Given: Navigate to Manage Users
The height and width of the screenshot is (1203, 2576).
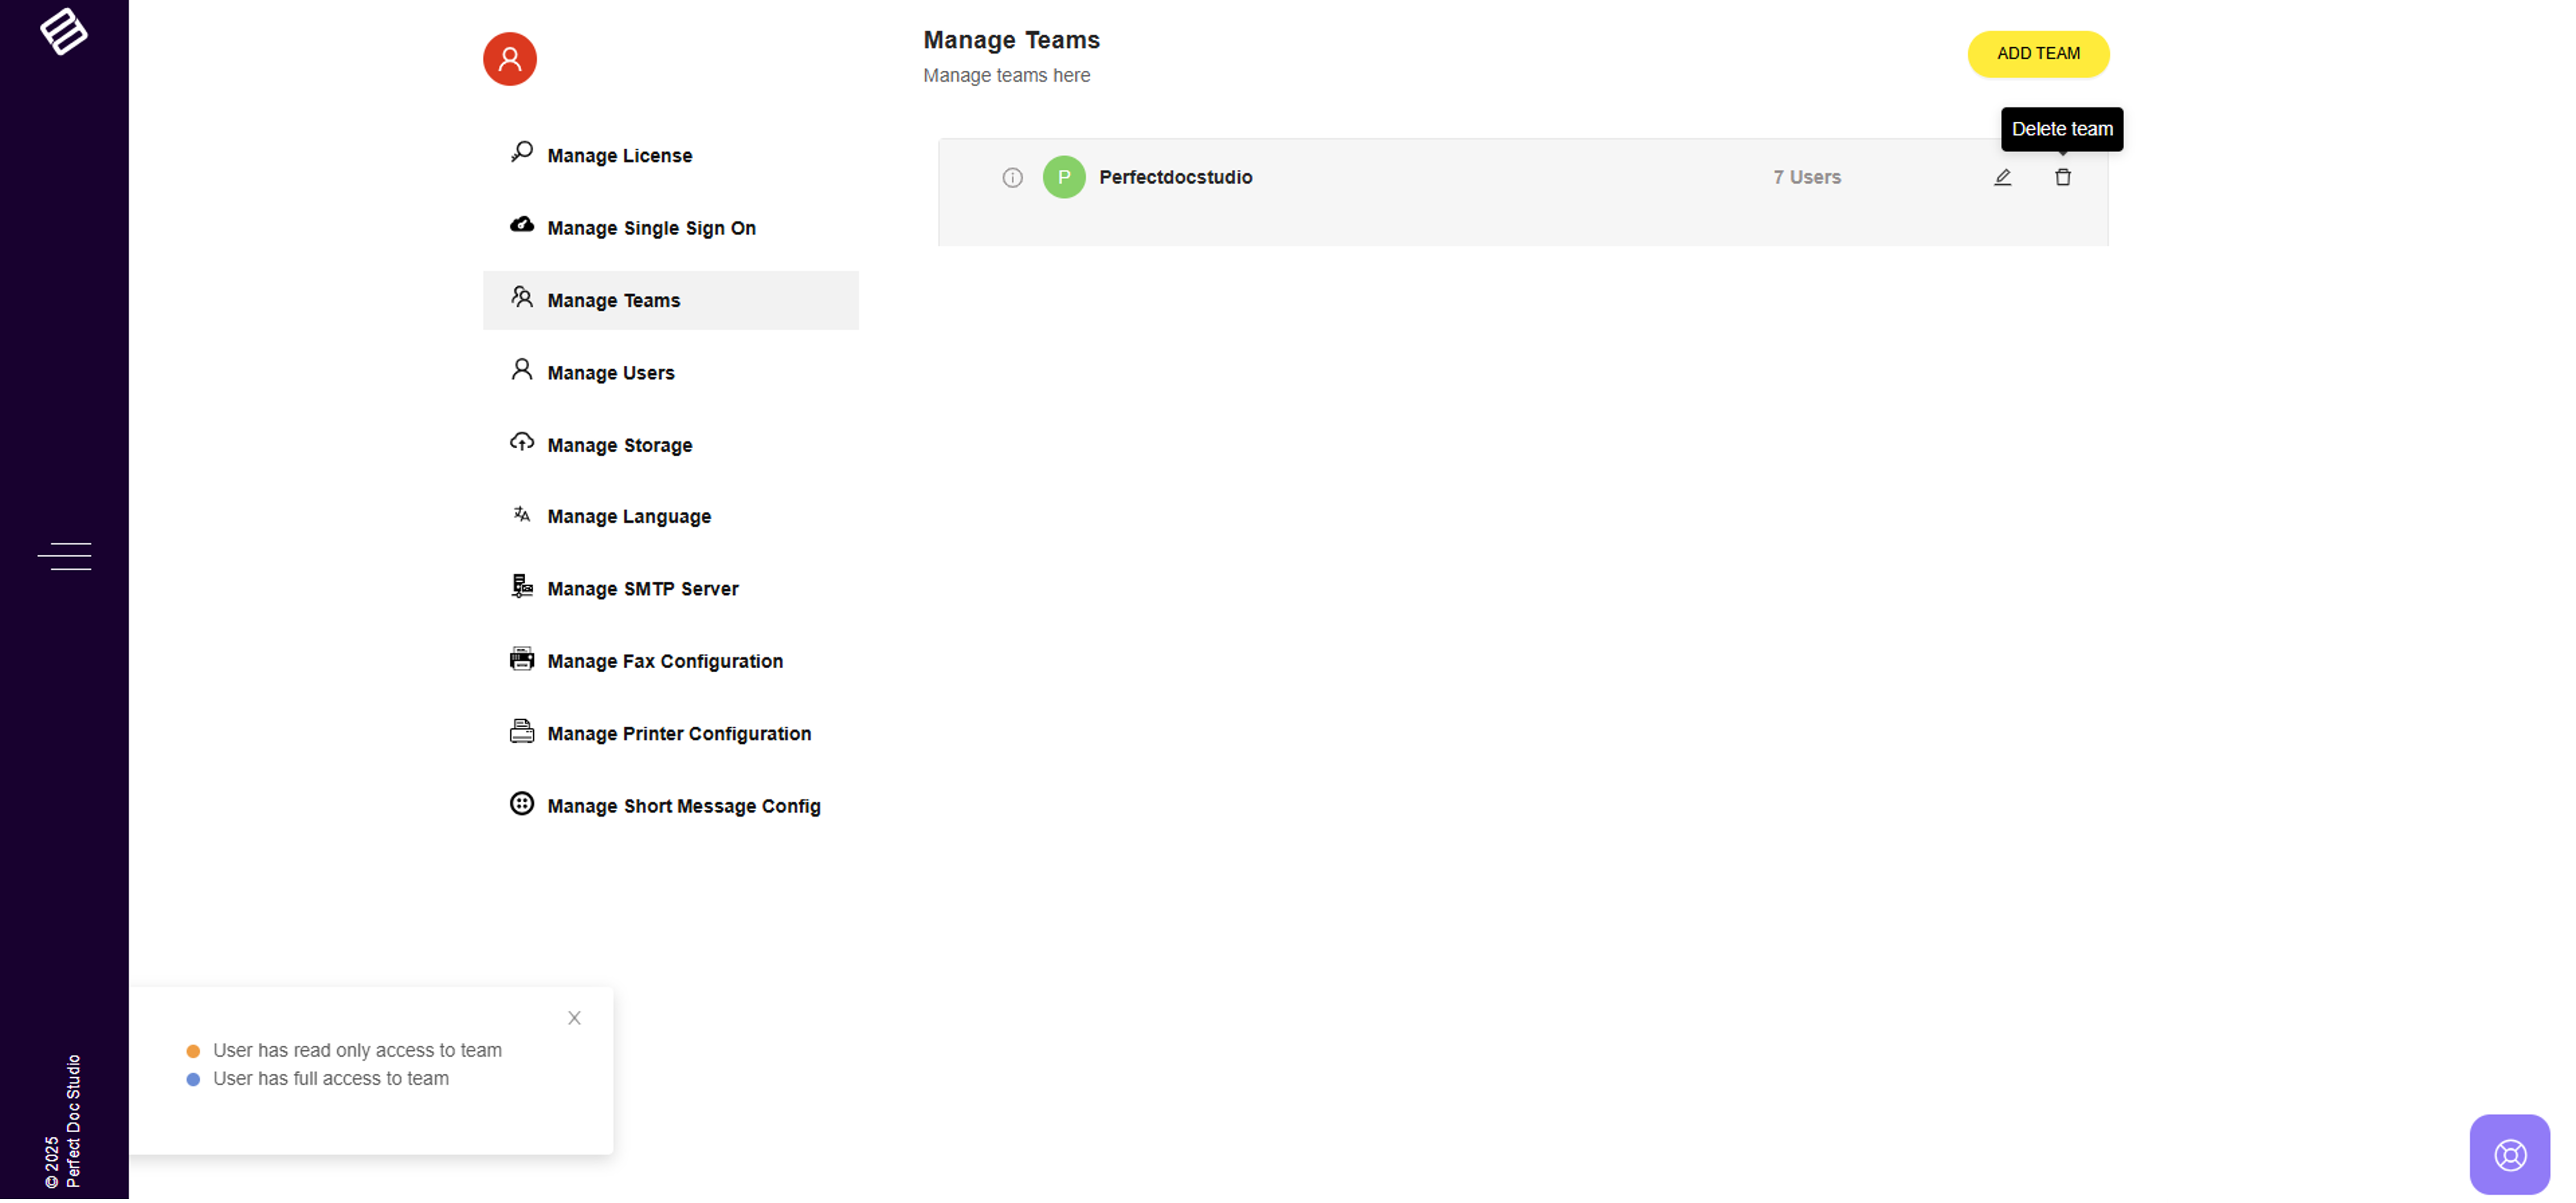Looking at the screenshot, I should click(610, 373).
